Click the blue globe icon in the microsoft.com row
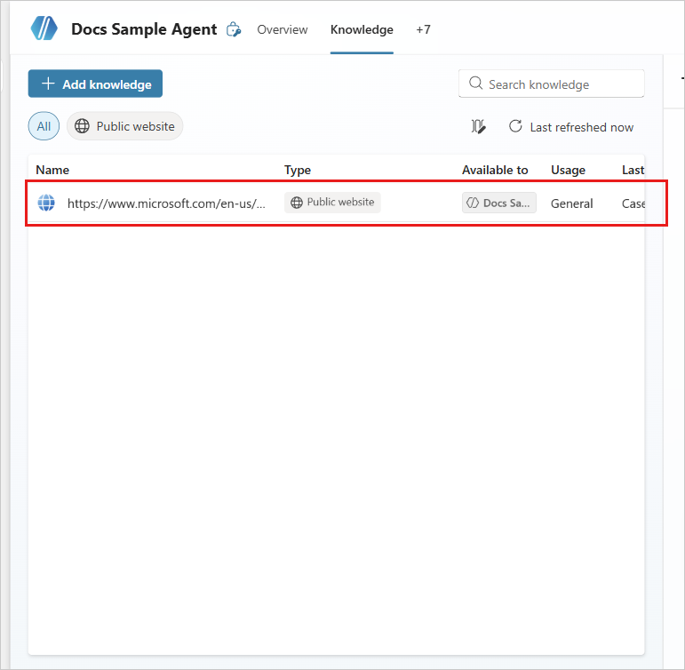 [x=46, y=203]
